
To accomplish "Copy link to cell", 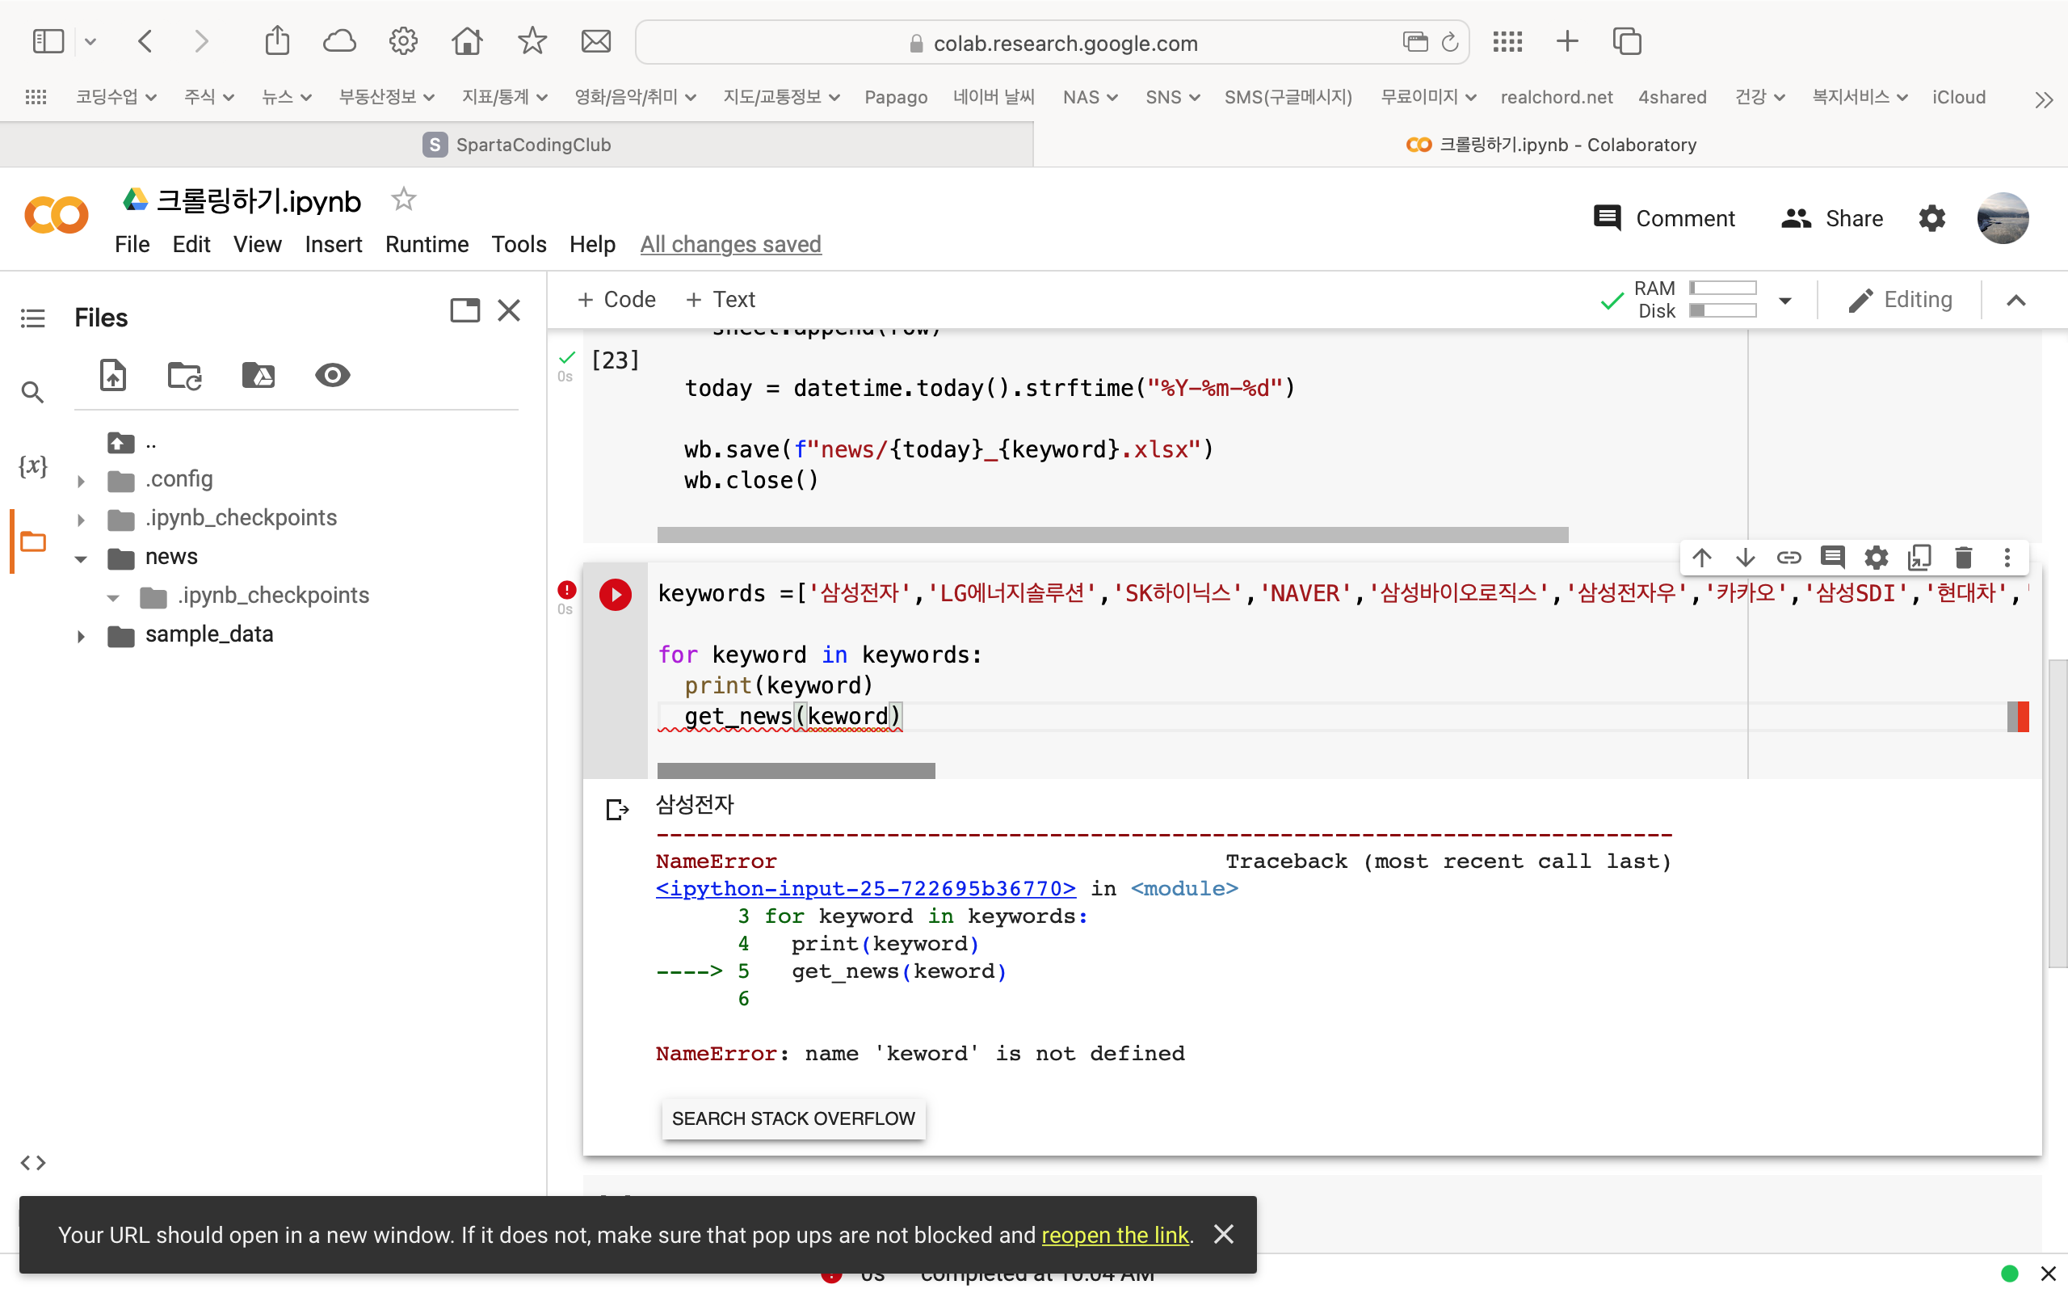I will coord(1788,558).
